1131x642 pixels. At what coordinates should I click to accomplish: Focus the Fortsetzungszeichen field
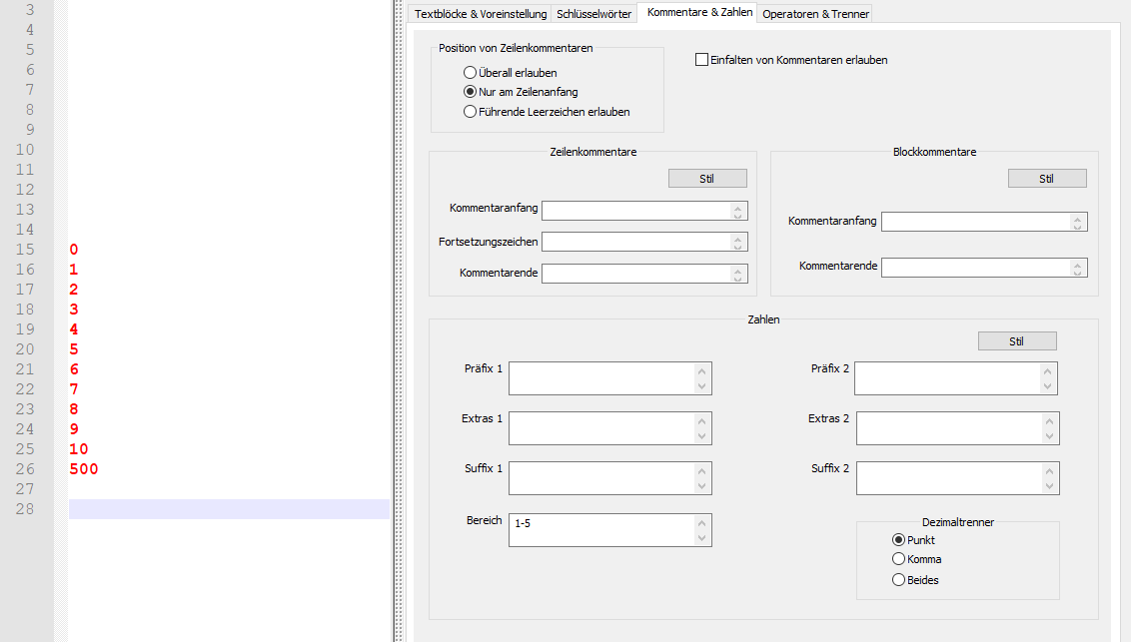point(644,242)
